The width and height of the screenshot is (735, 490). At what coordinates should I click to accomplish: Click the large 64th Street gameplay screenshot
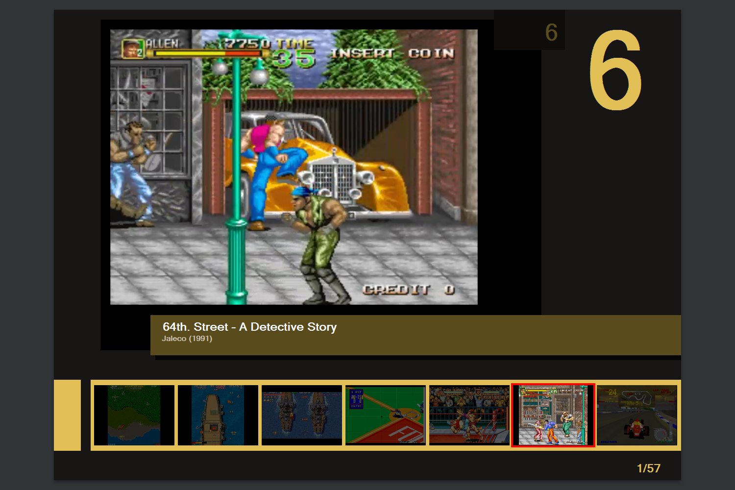click(294, 167)
